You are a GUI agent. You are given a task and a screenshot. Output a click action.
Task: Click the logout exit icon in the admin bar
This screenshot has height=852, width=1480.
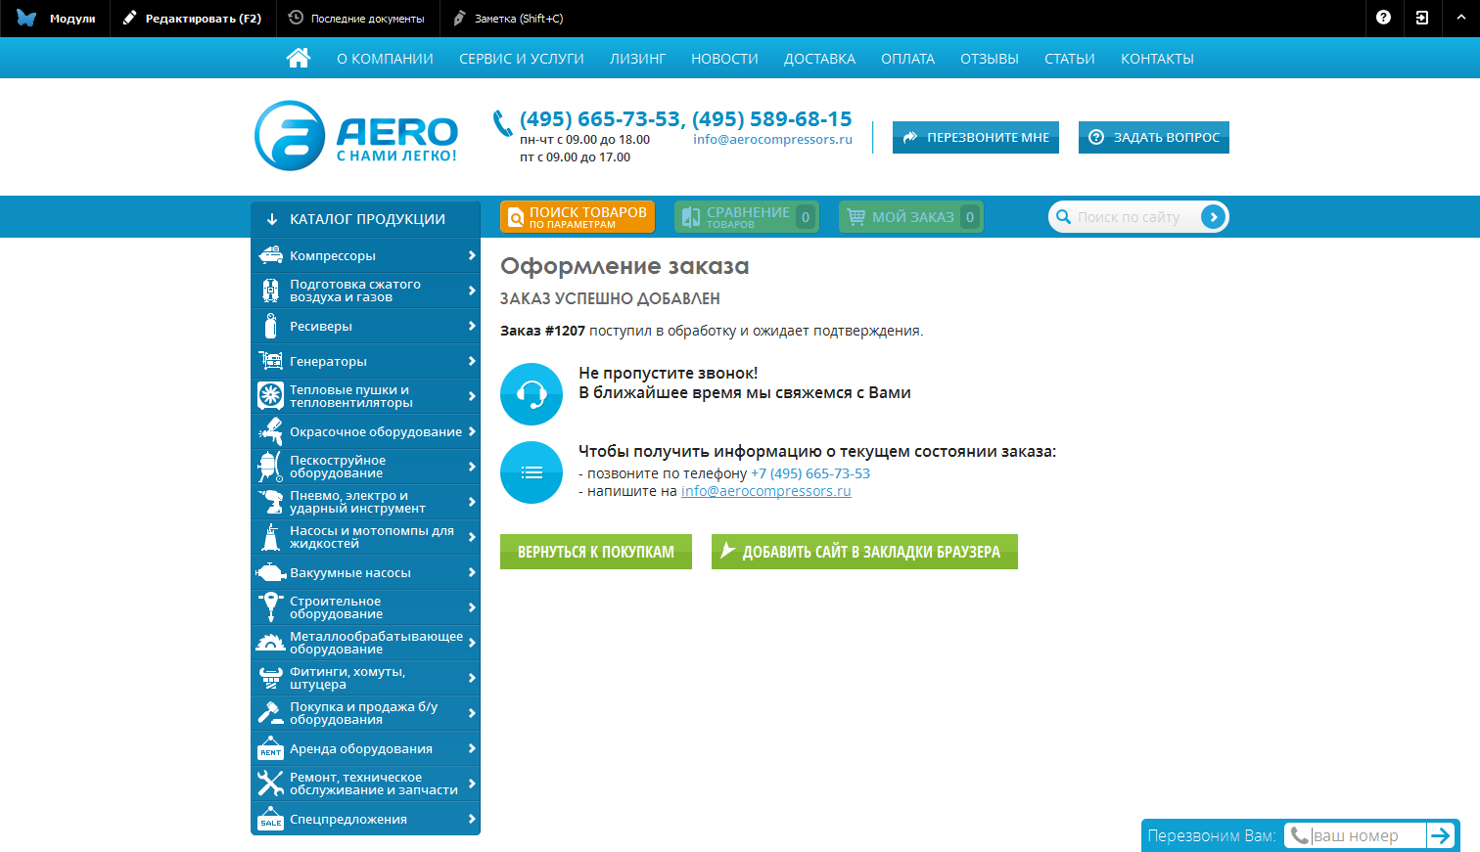[x=1422, y=18]
